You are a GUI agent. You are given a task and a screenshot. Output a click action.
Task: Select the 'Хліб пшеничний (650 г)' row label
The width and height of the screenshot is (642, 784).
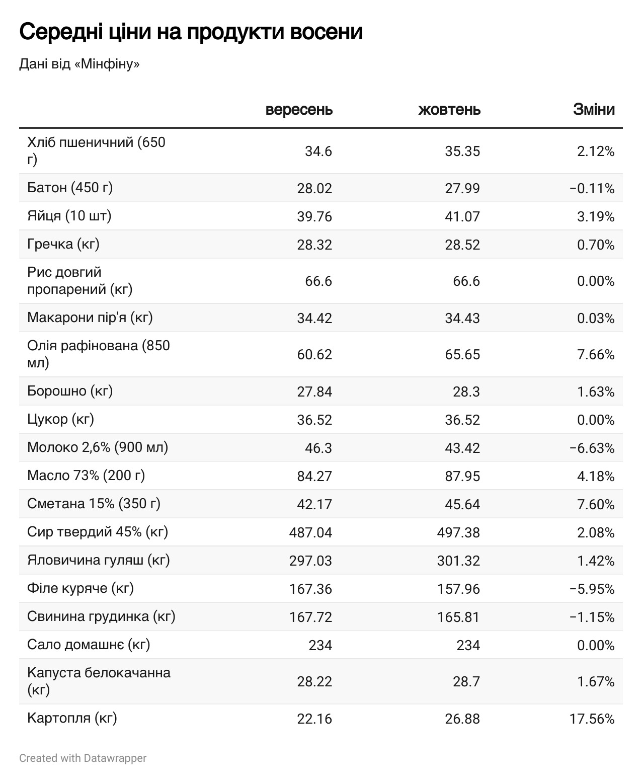point(96,150)
